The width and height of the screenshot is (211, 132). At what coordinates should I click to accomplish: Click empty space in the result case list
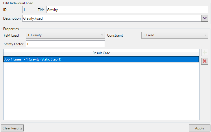click(x=101, y=92)
